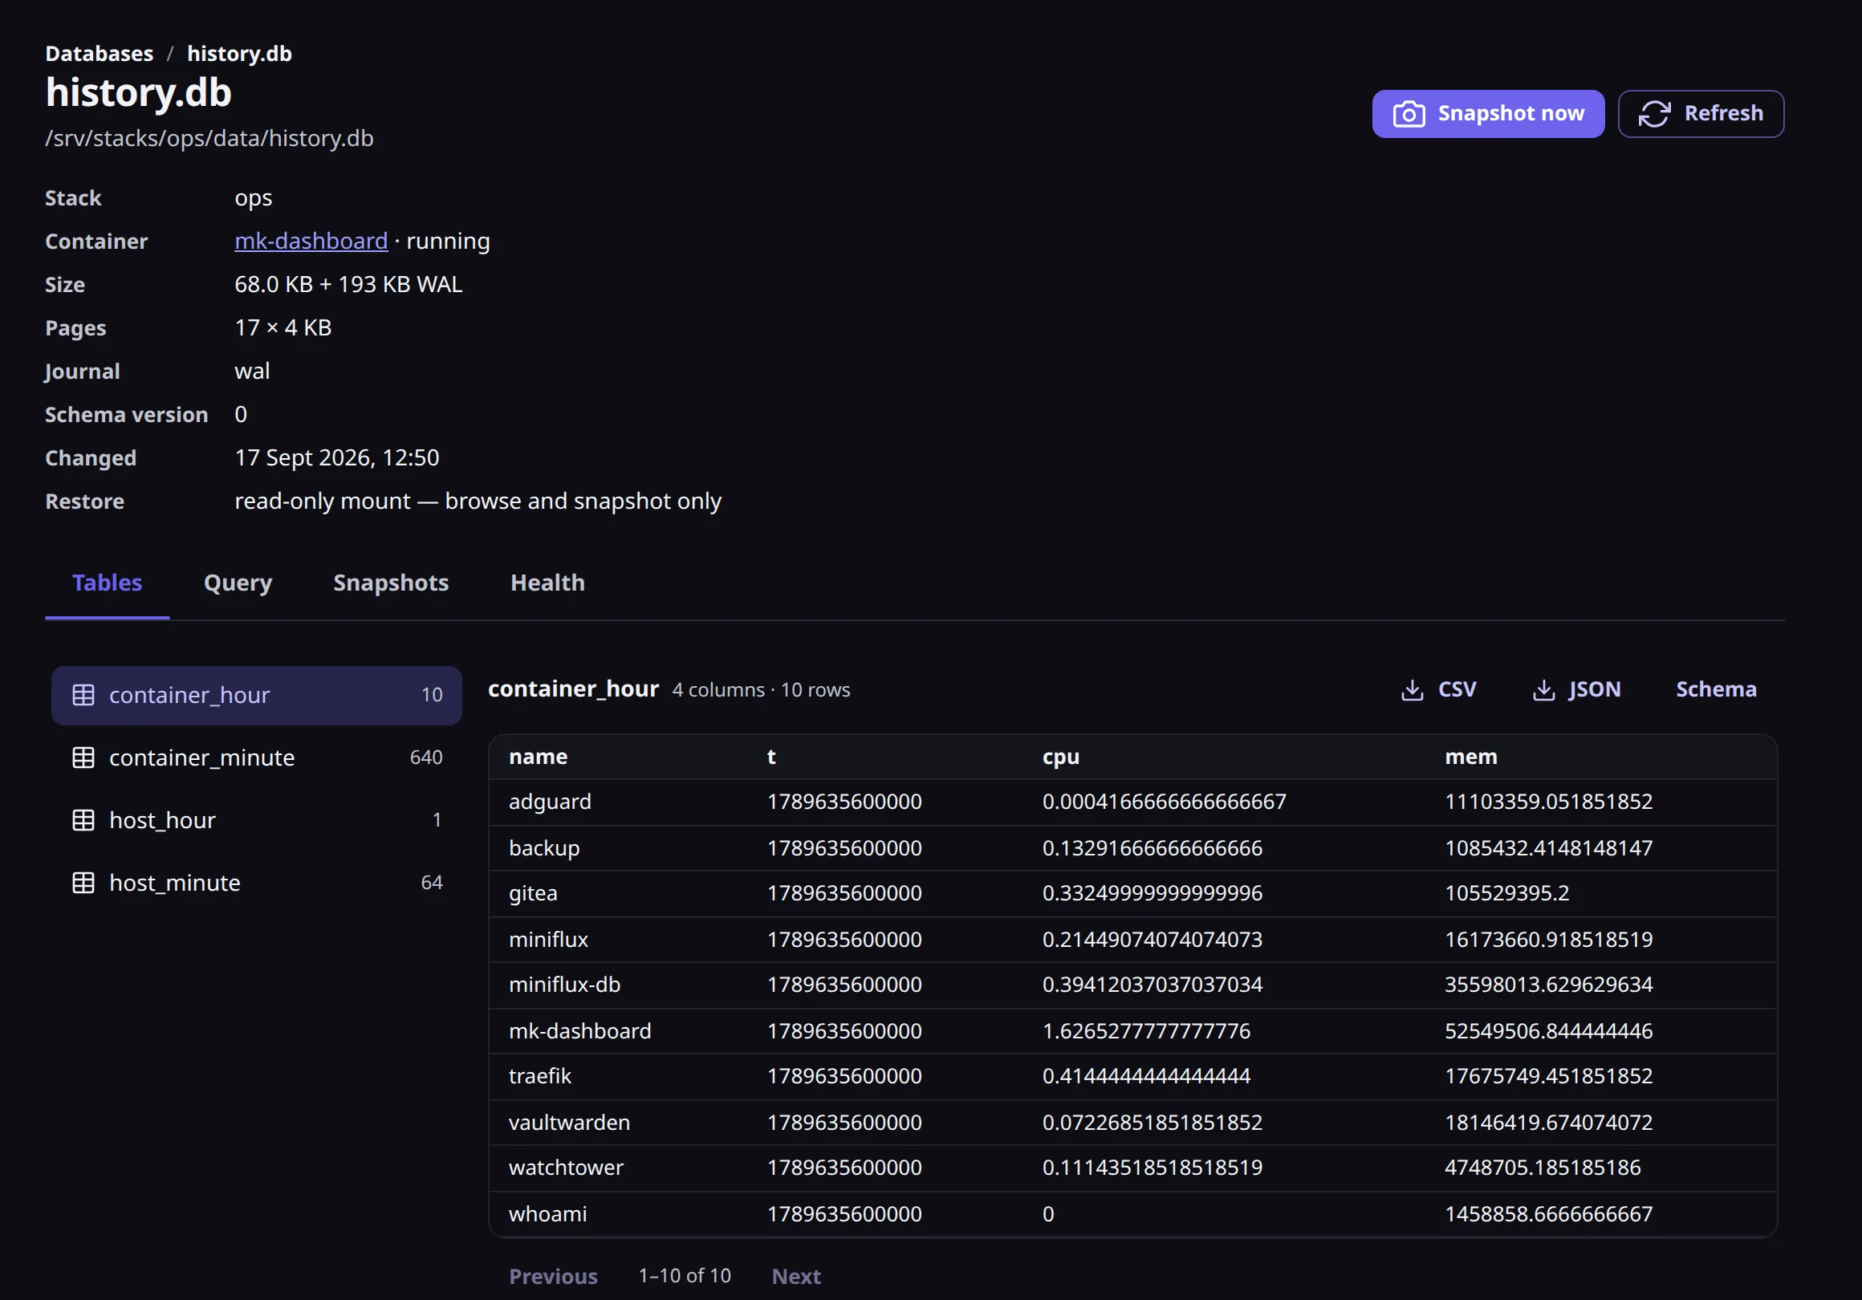Go to the Previous page
This screenshot has height=1300, width=1862.
pos(553,1276)
